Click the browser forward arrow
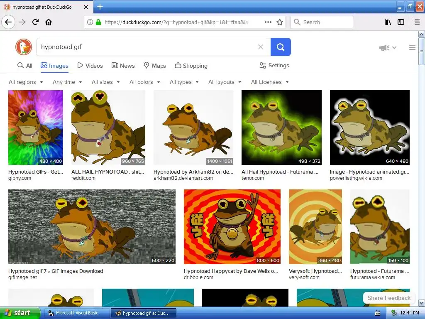Screen dimensions: 425x319 [x=22, y=22]
